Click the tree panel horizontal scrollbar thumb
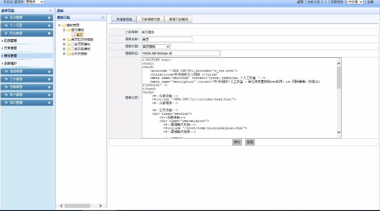Image resolution: width=380 pixels, height=211 pixels. [x=77, y=206]
